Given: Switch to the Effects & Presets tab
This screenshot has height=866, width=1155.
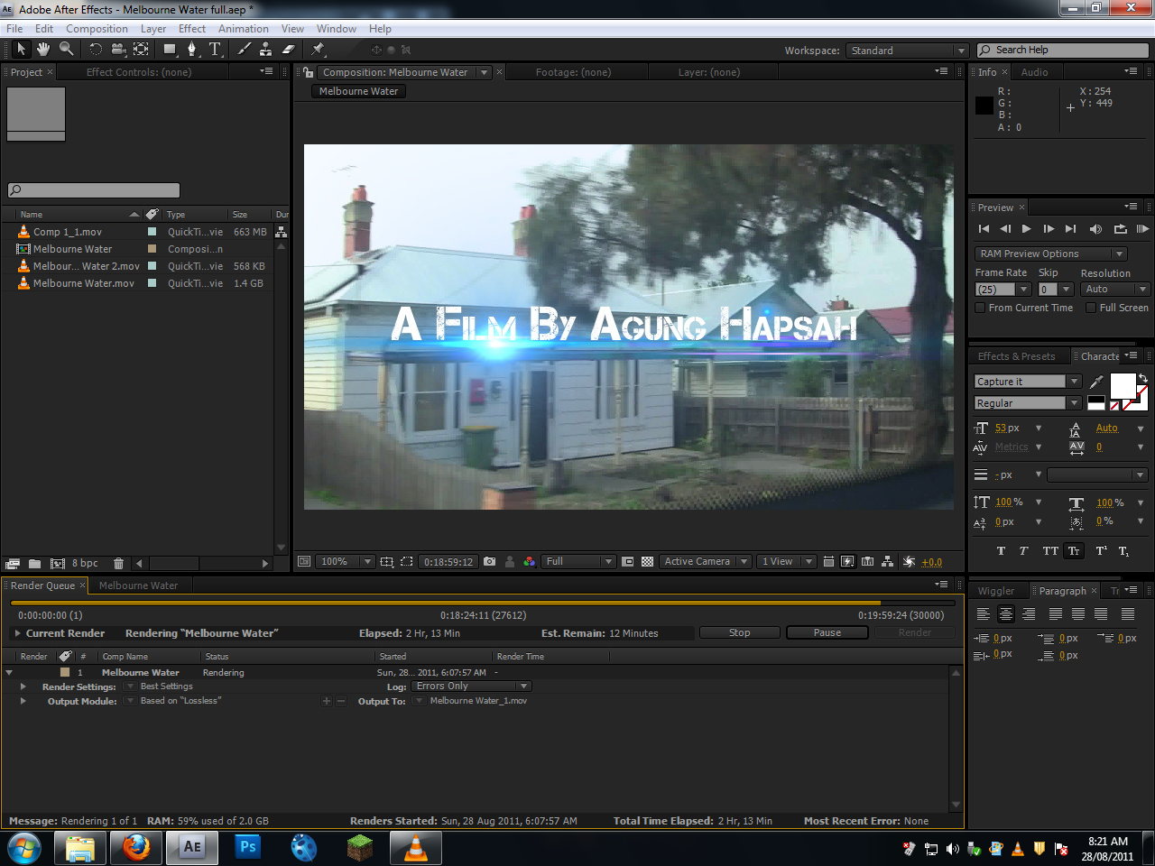Looking at the screenshot, I should coord(1016,356).
